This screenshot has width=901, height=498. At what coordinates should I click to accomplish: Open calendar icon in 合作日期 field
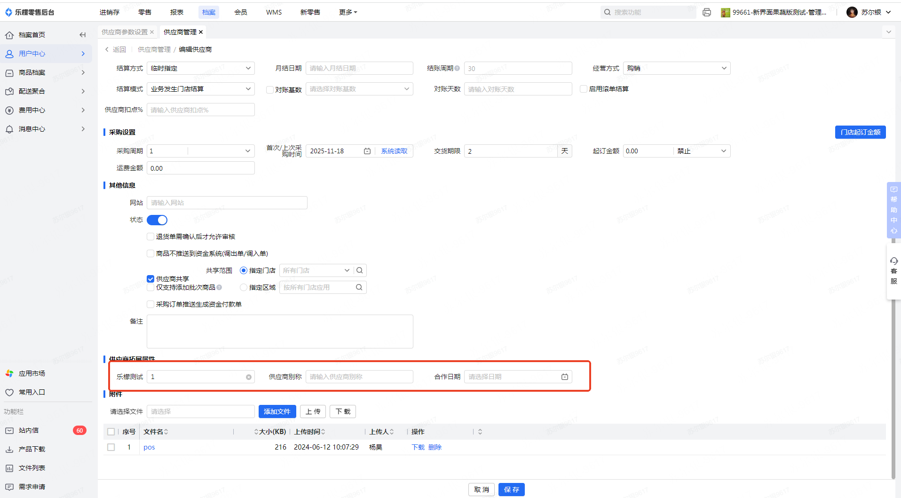click(x=565, y=377)
